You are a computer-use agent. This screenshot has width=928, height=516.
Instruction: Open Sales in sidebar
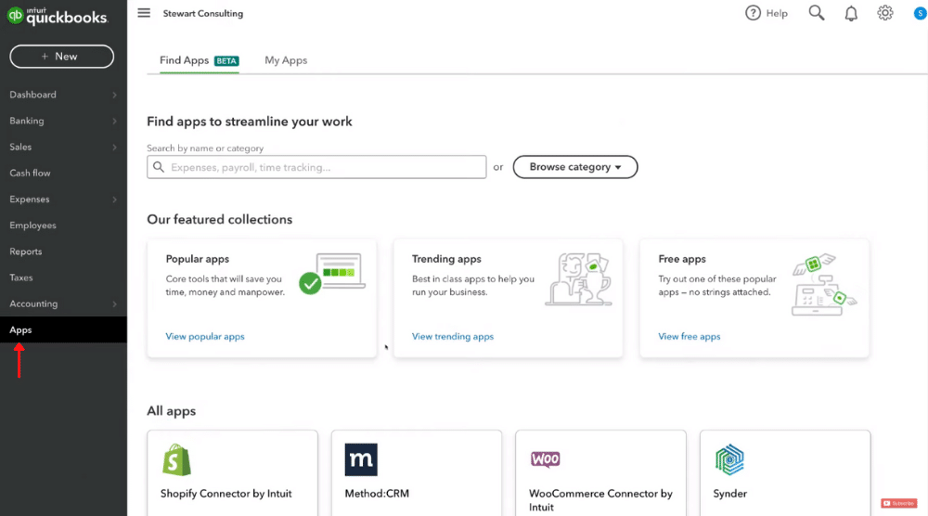[x=20, y=147]
